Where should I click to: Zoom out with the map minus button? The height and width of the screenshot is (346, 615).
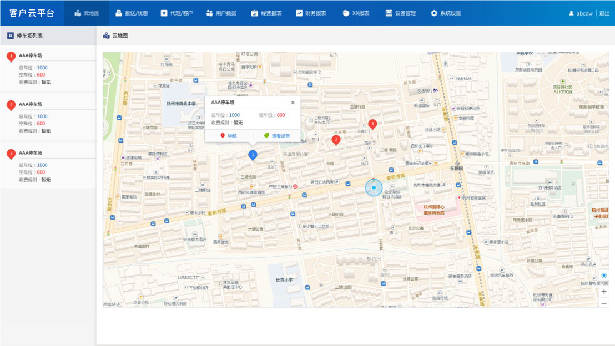604,303
